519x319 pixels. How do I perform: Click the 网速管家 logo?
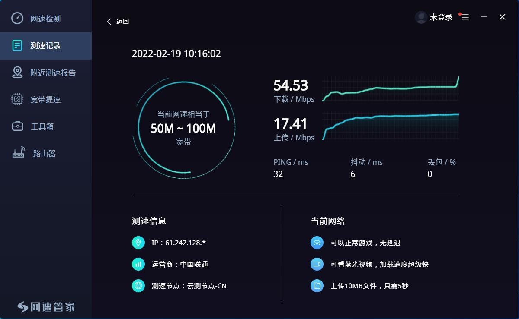(46, 307)
